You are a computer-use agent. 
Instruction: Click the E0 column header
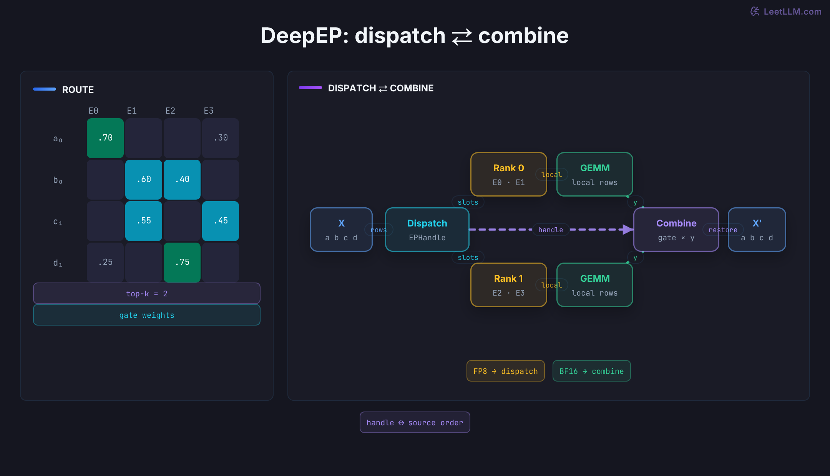pyautogui.click(x=93, y=111)
